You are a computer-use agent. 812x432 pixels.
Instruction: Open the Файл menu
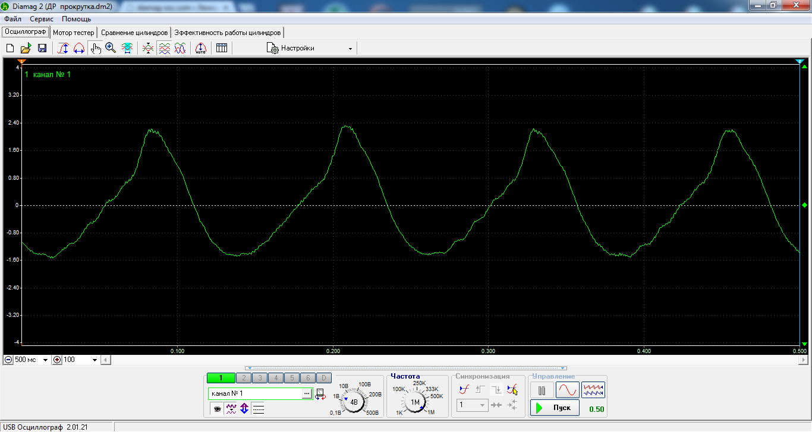coord(12,19)
